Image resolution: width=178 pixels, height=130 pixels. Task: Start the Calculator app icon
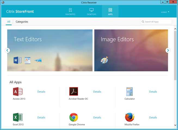point(129,91)
